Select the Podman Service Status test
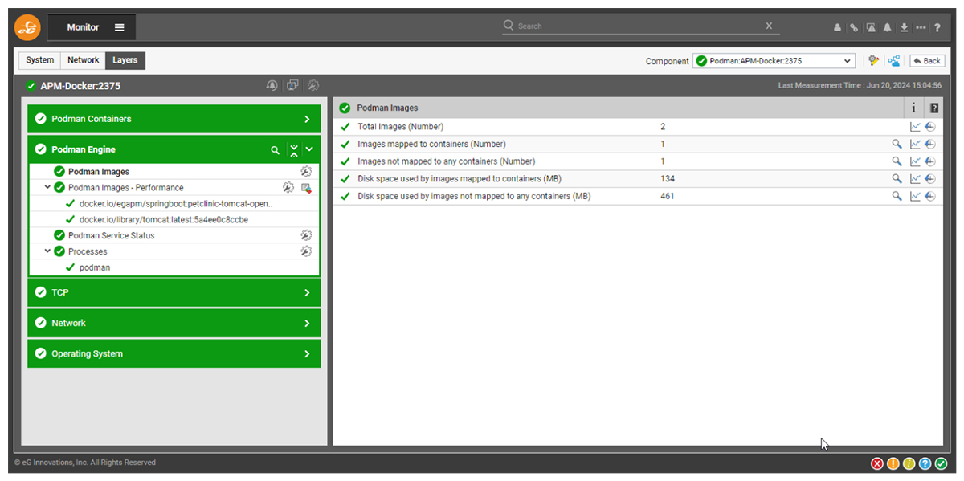 [x=112, y=235]
